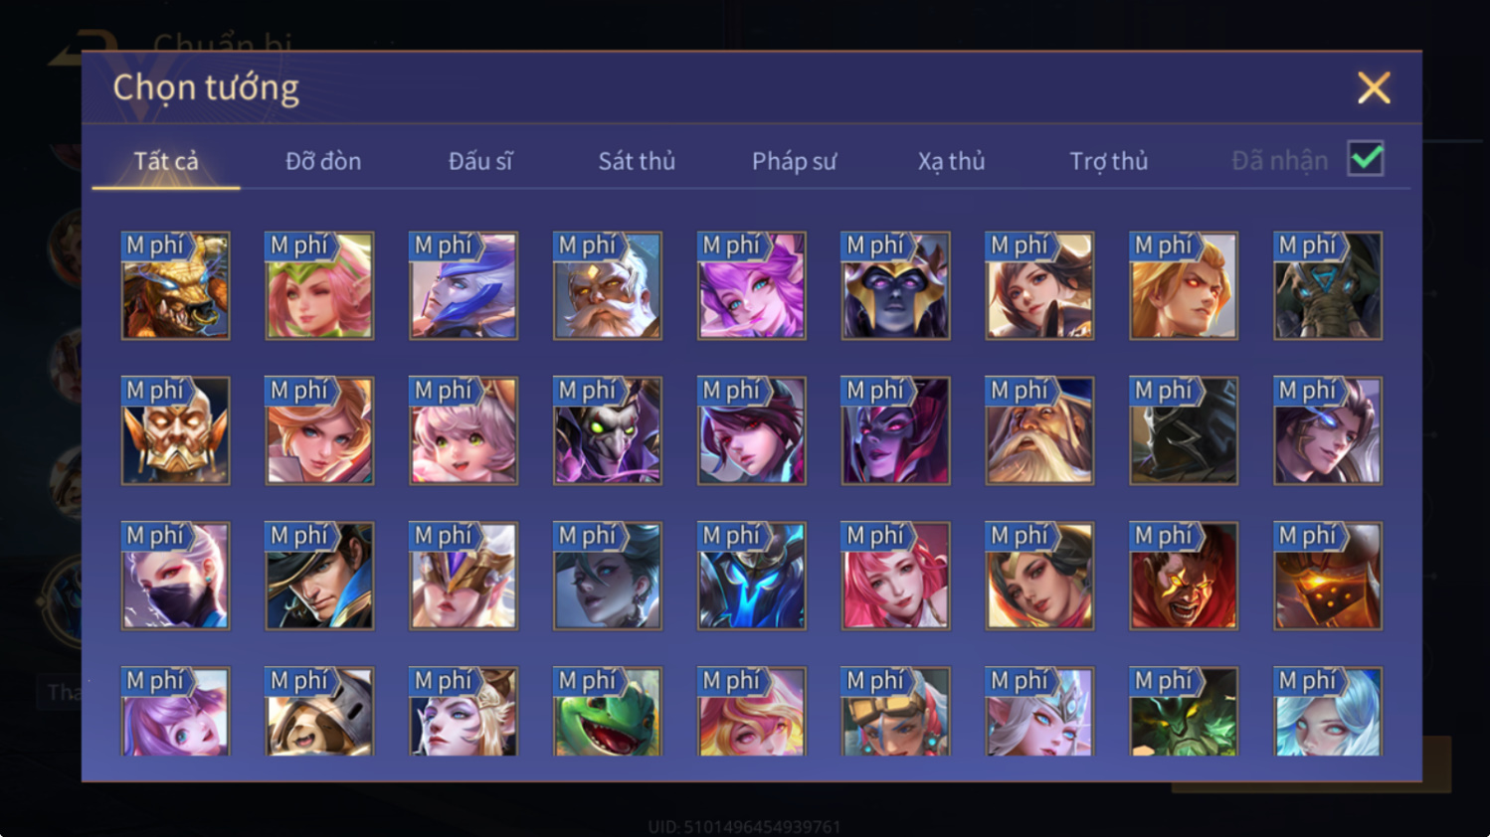Image resolution: width=1490 pixels, height=837 pixels.
Task: Select the golden dragon beast hero portrait
Action: click(x=175, y=286)
